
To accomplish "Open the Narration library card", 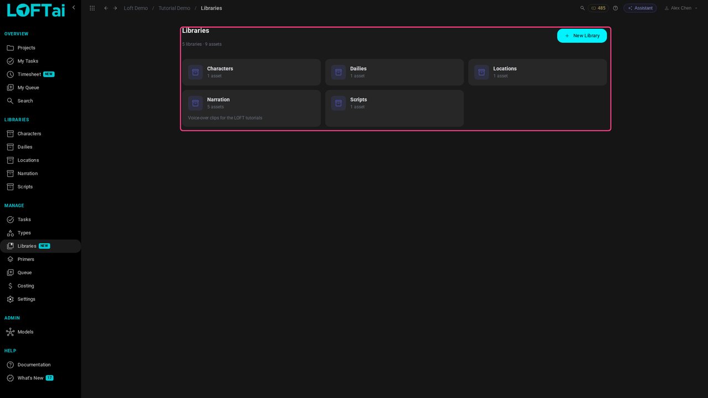I will (252, 108).
